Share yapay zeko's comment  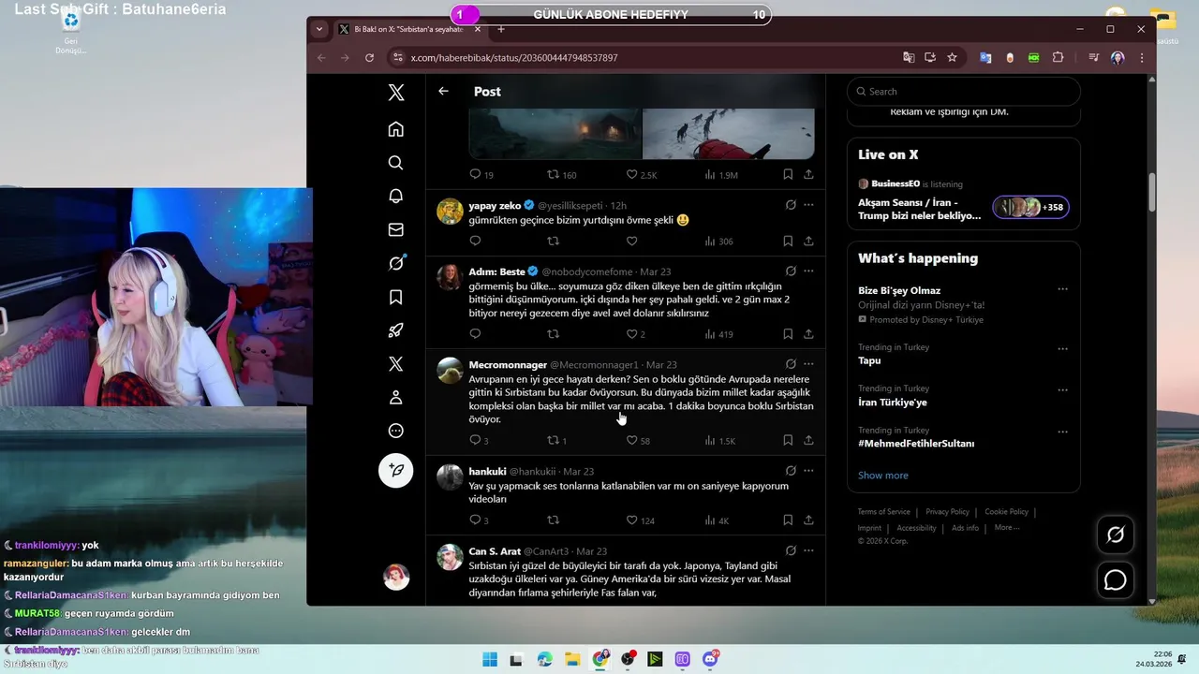(808, 242)
